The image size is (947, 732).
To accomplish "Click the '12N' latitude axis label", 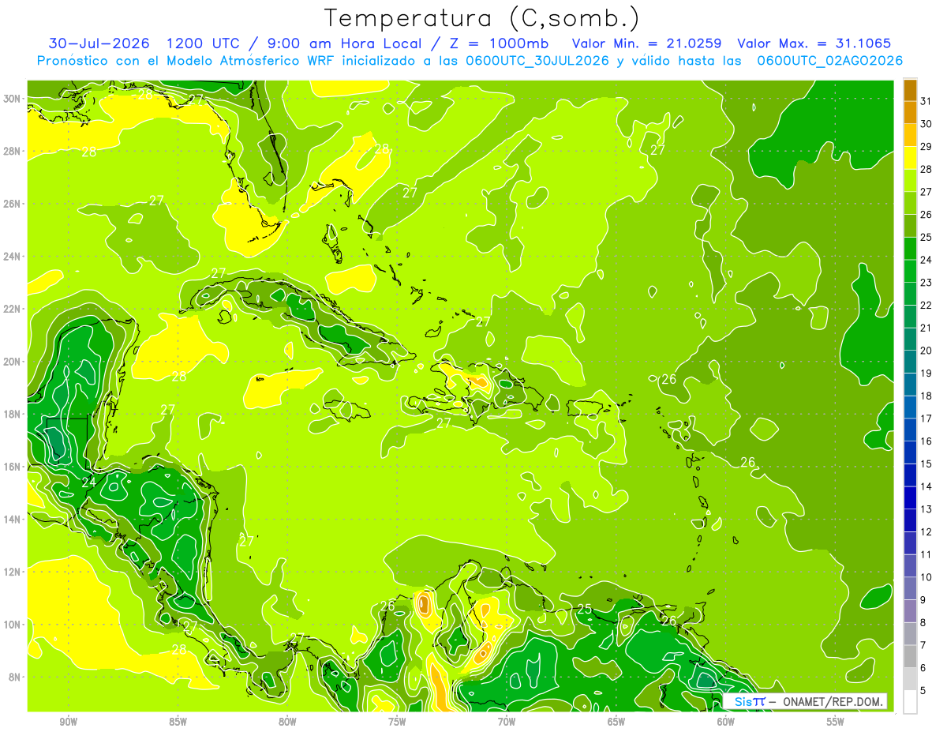I will [11, 572].
